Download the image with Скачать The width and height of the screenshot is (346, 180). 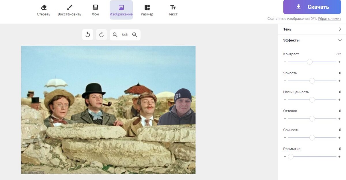(312, 7)
